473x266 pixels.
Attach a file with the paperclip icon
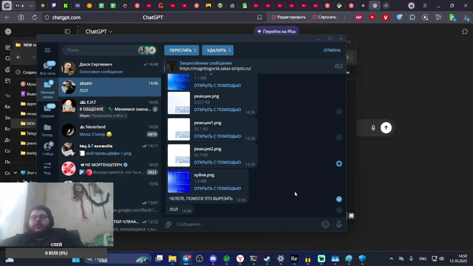[x=168, y=224]
